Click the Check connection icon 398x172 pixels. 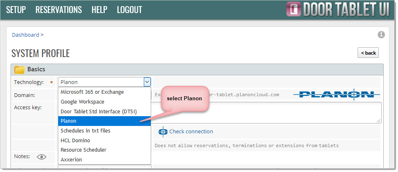pos(163,132)
